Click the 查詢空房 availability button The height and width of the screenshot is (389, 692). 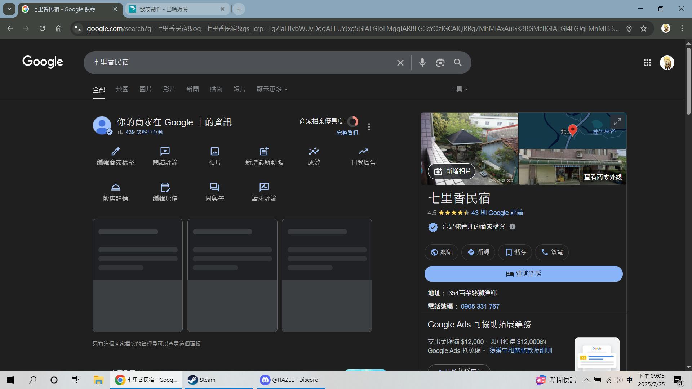click(523, 274)
